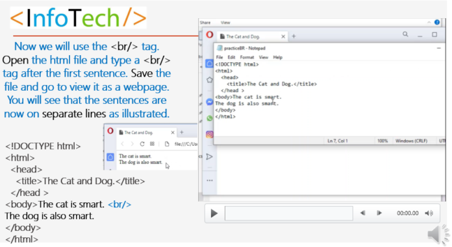Open Instagram in Opera sidebar
Image resolution: width=452 pixels, height=247 pixels.
[210, 134]
